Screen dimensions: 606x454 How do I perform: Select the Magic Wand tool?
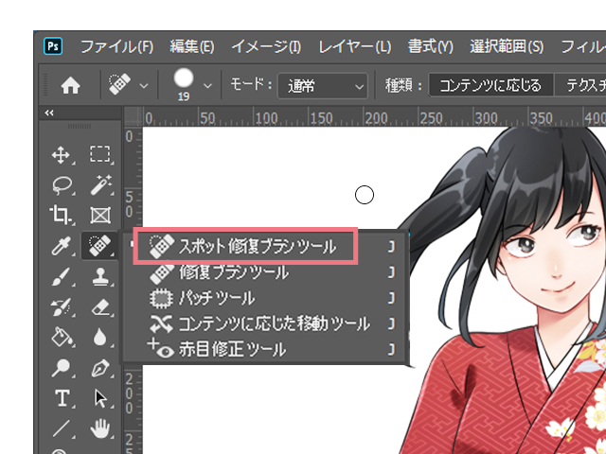coord(100,184)
